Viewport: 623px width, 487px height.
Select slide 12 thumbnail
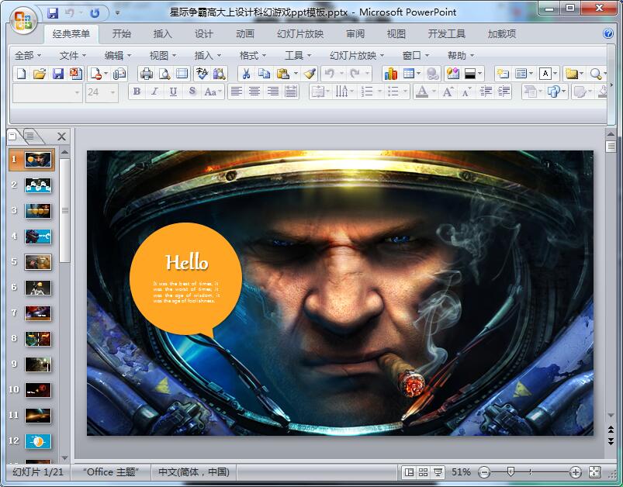38,441
